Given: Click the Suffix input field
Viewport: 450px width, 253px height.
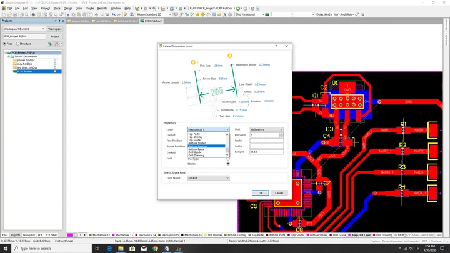Looking at the screenshot, I should click(x=267, y=146).
